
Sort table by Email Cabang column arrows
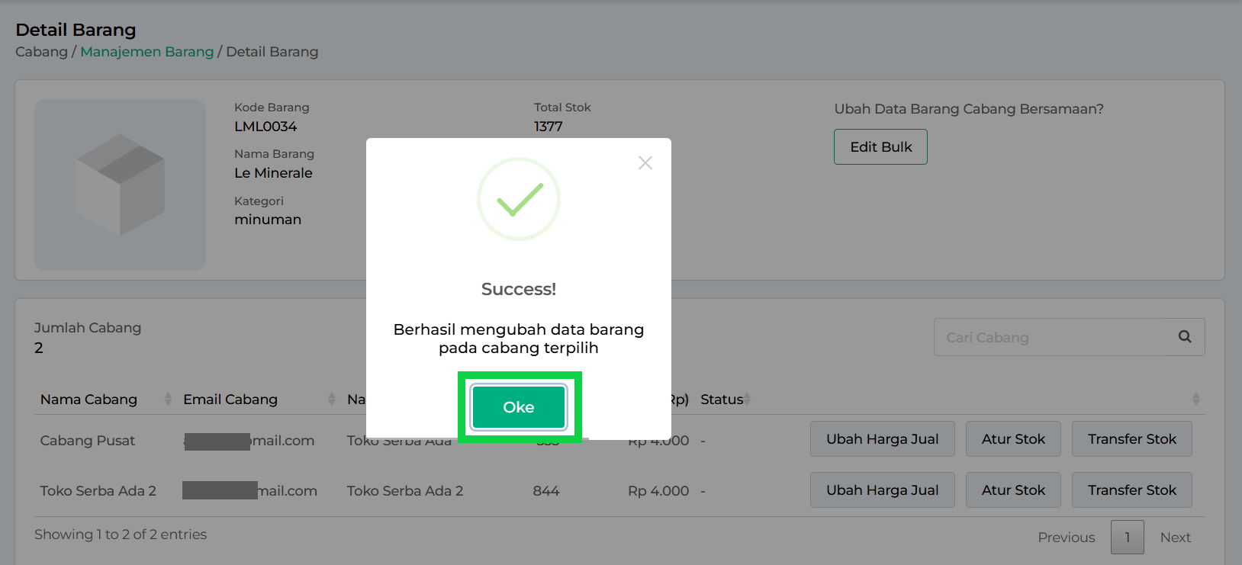331,400
